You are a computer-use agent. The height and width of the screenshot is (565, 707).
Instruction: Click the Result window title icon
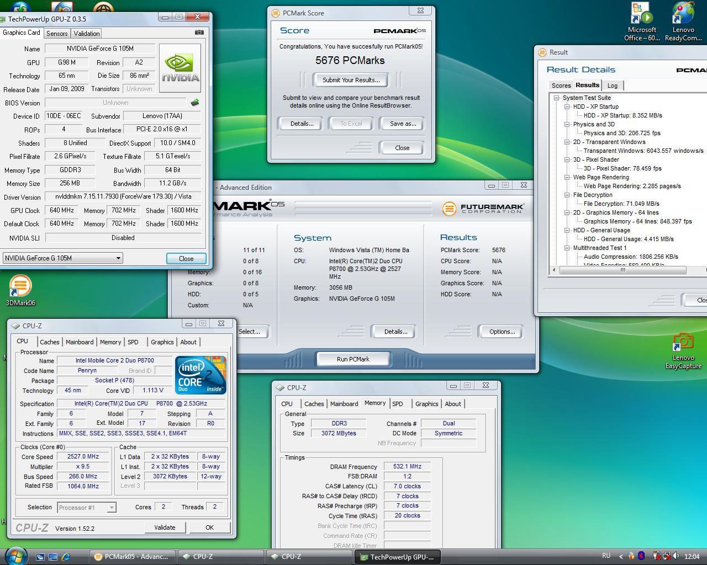pos(542,52)
